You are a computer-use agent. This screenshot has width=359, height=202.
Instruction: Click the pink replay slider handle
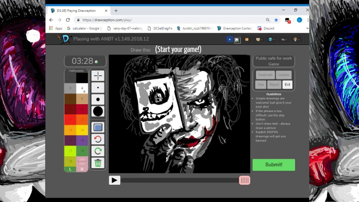[244, 180]
